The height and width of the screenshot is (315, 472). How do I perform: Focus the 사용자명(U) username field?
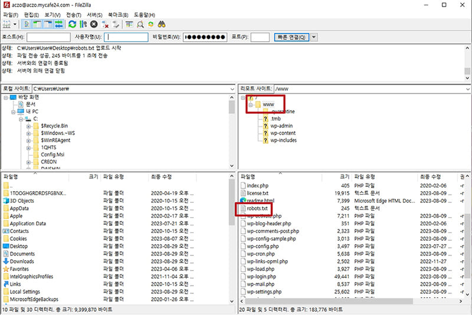pos(126,37)
